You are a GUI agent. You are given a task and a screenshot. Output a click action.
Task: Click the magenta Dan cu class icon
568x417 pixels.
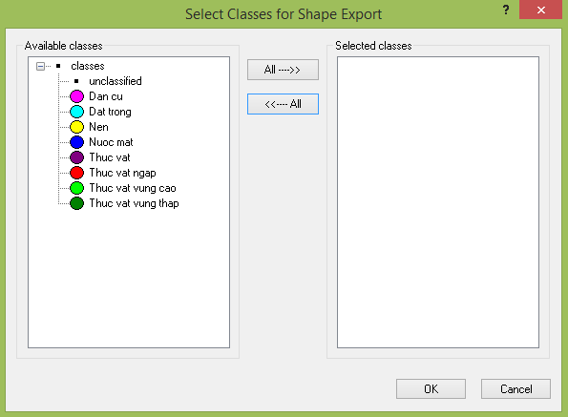point(76,96)
